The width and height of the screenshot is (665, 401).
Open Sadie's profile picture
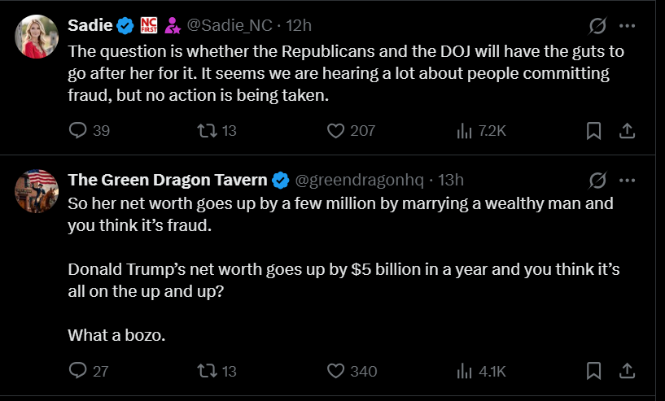point(37,37)
